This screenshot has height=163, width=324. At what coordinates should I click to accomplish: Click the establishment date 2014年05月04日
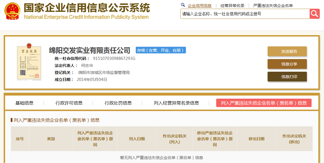(92, 80)
